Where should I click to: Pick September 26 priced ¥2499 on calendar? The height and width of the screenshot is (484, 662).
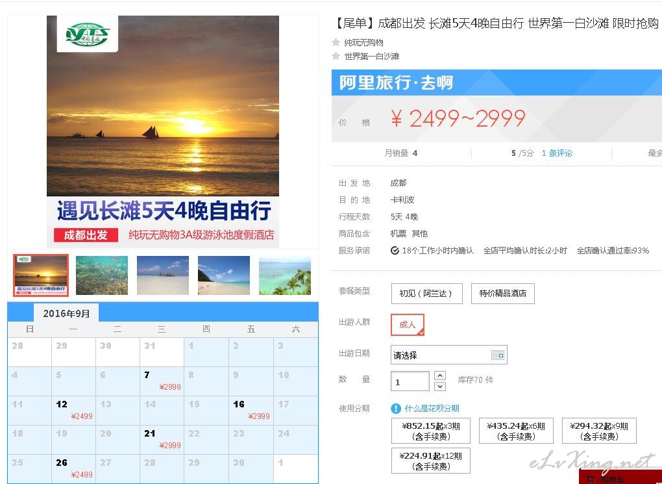tap(73, 469)
